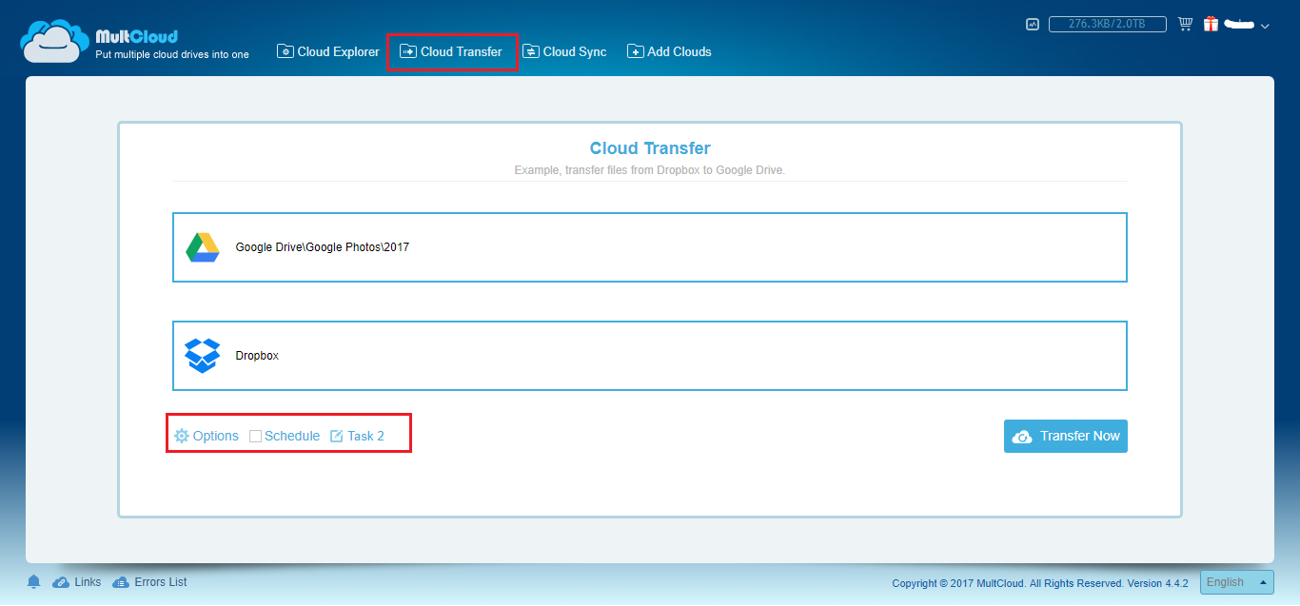1300x606 pixels.
Task: Open the Links list
Action: pos(88,582)
